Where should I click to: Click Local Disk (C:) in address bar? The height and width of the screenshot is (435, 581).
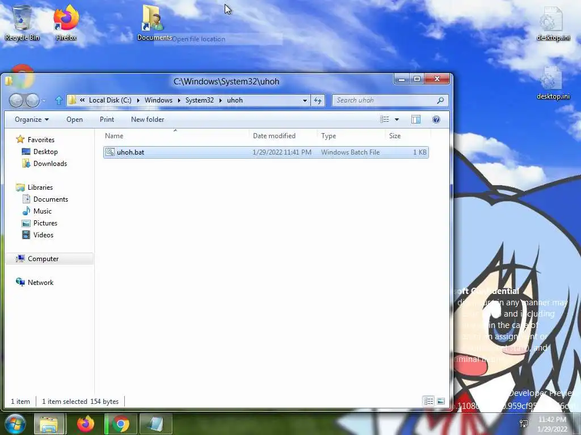tap(110, 100)
